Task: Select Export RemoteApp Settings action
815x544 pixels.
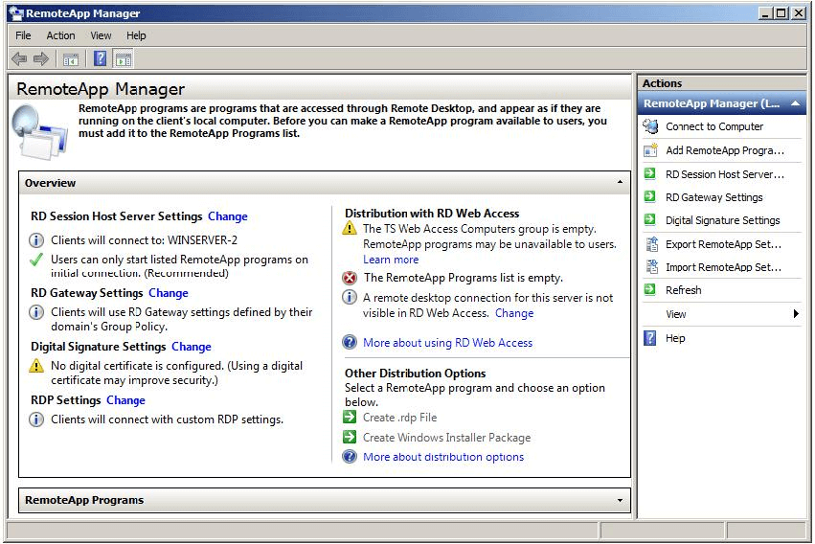Action: 723,244
